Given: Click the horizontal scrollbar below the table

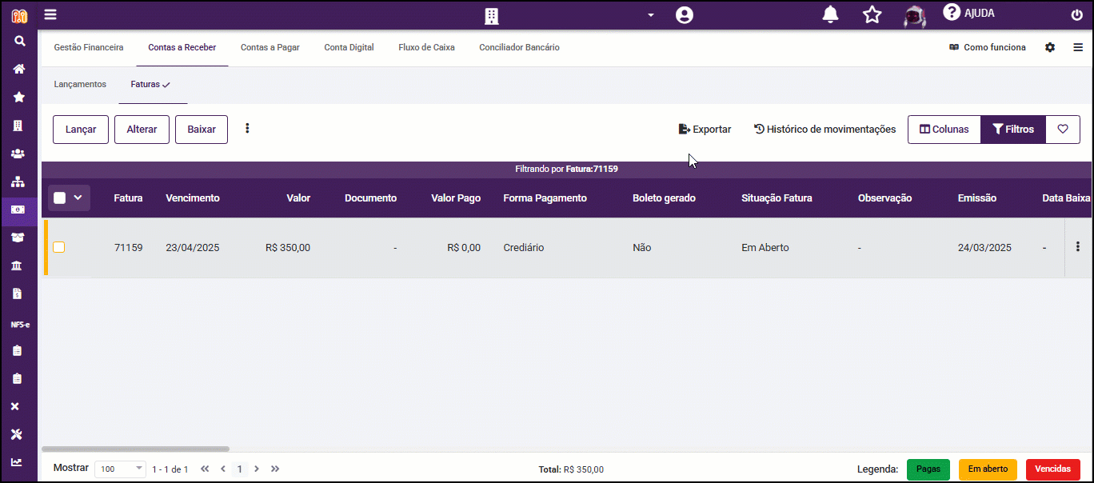Looking at the screenshot, I should point(136,449).
